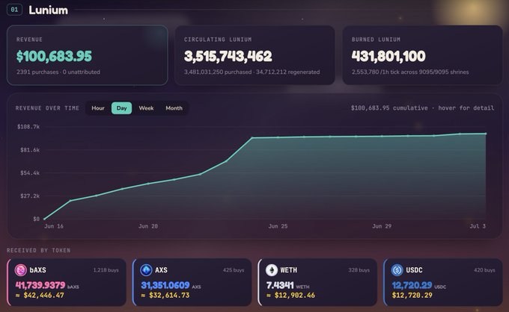This screenshot has width=509, height=312.
Task: Click 'Received by token' section label
Action: (x=39, y=250)
